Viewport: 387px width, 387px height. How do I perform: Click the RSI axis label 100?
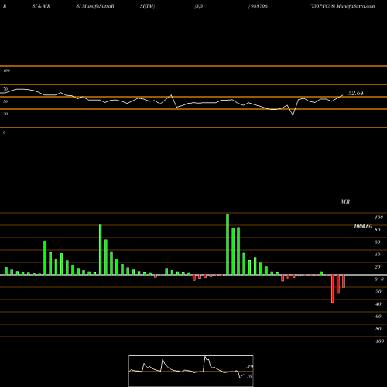click(6, 70)
